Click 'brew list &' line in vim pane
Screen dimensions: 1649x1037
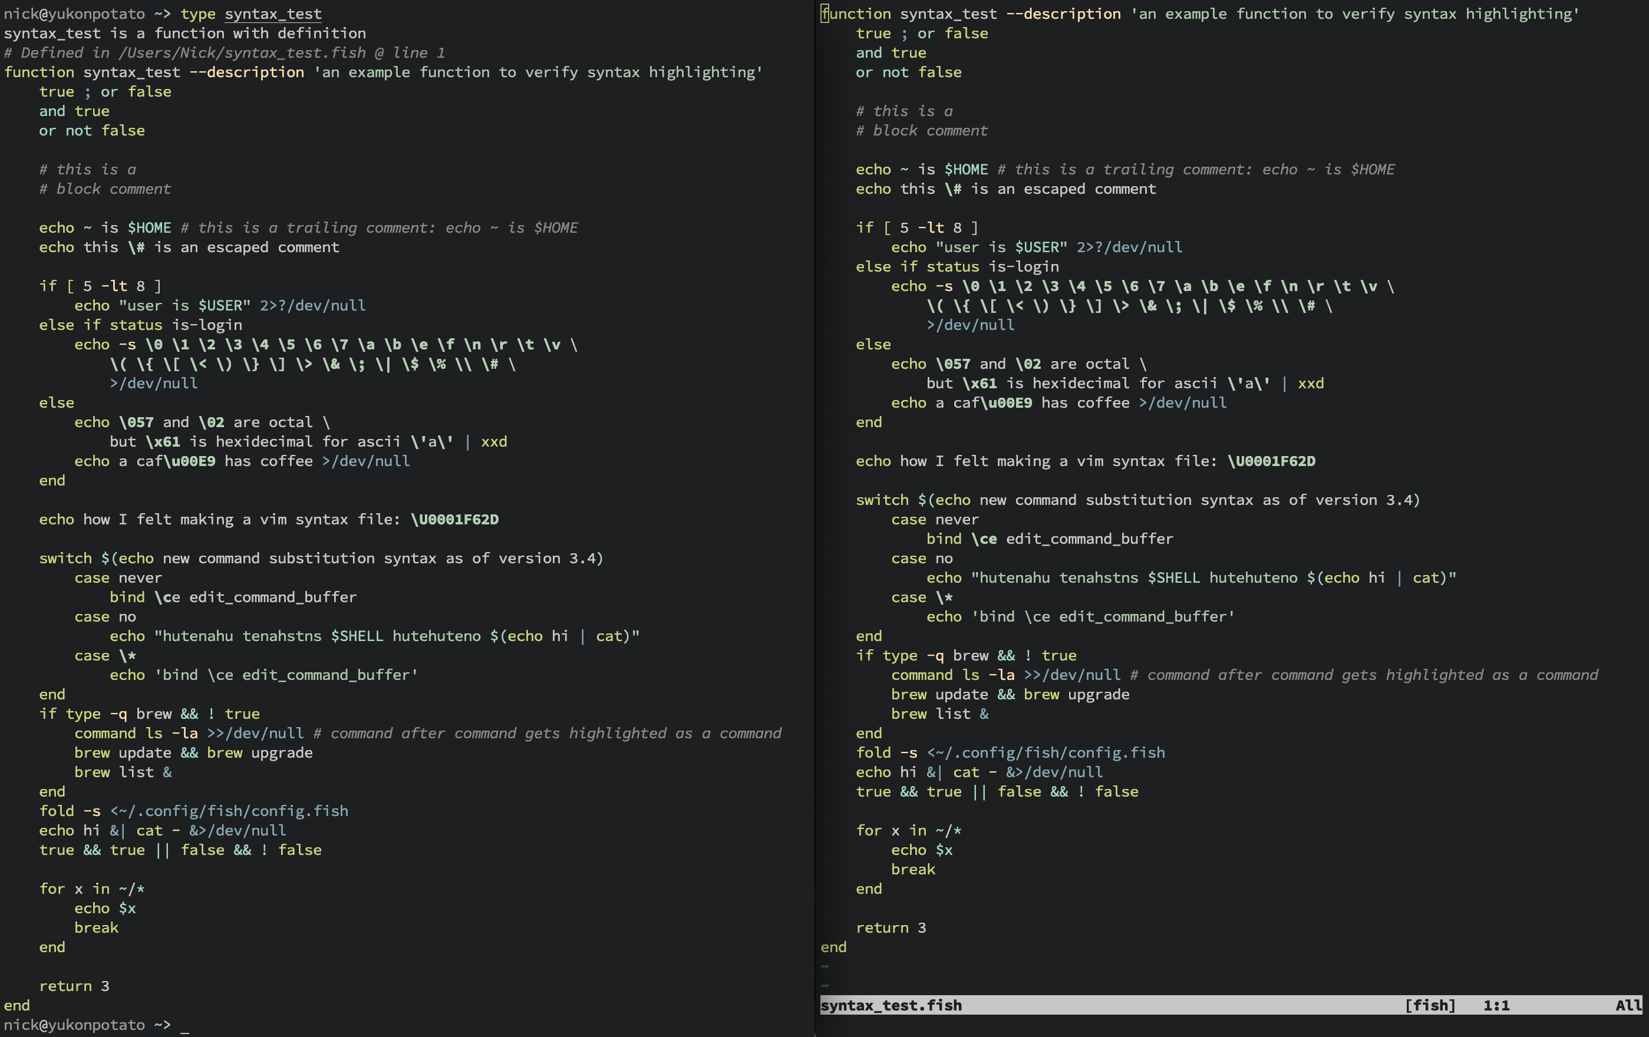[x=939, y=714]
